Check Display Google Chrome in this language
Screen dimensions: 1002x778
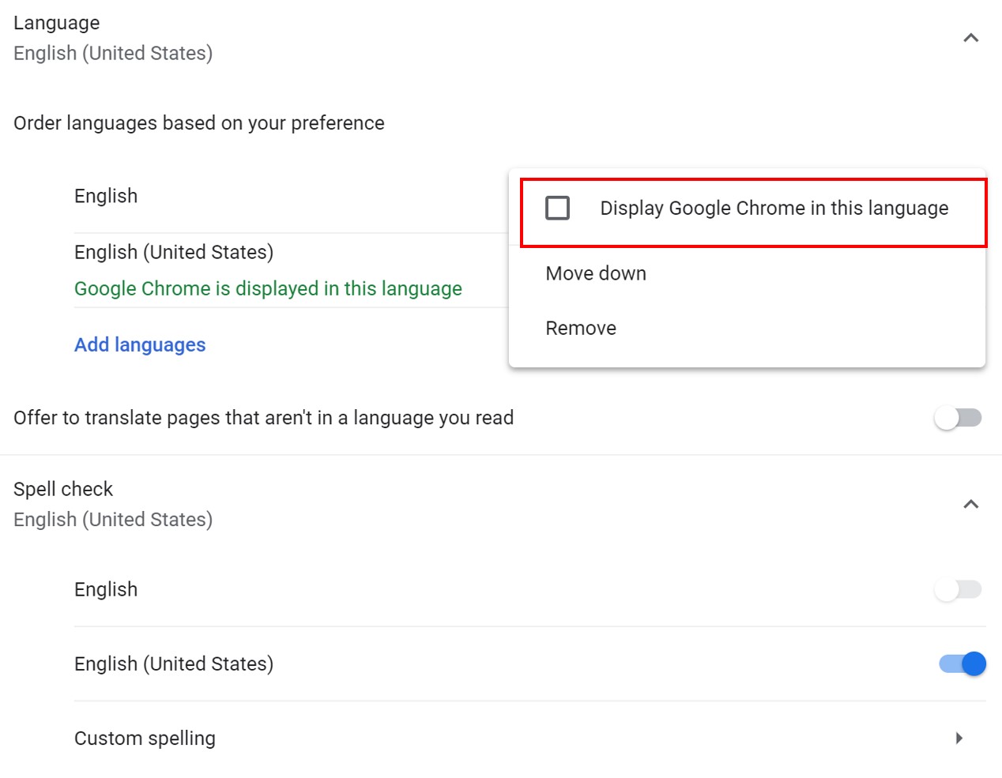tap(558, 209)
